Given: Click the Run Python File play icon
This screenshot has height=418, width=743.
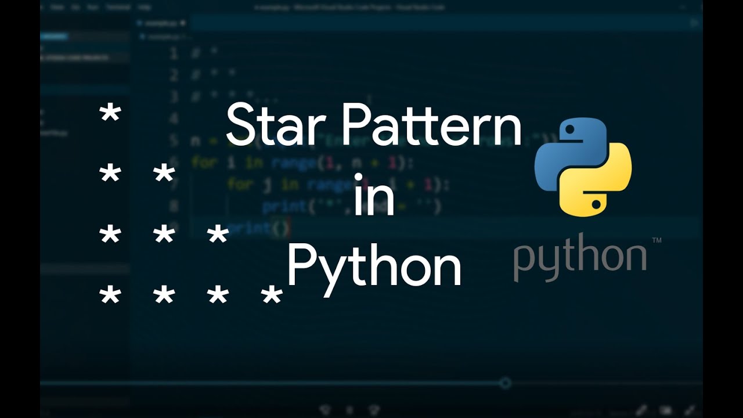Looking at the screenshot, I should pos(694,23).
